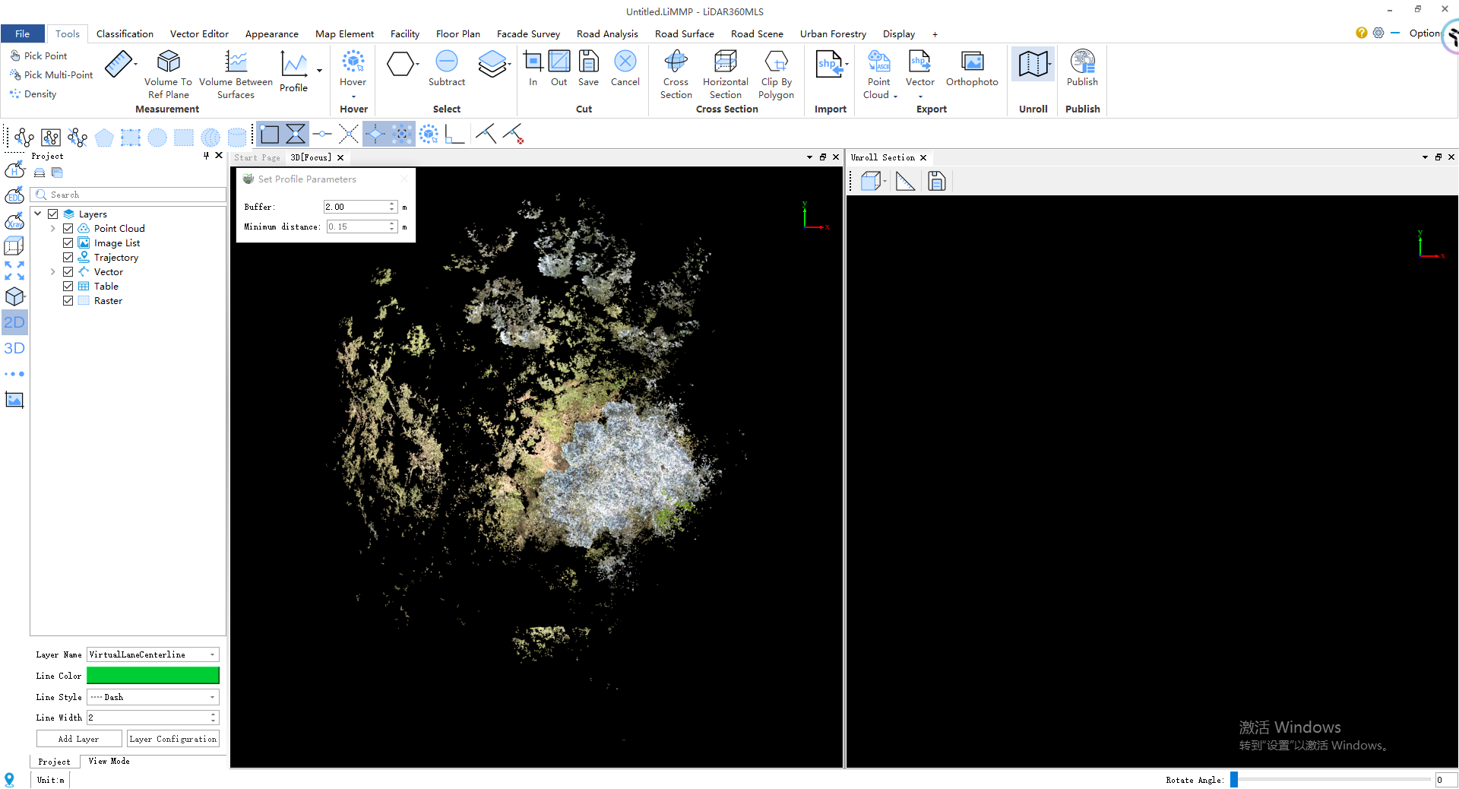Open the help question mark icon
Viewport: 1459px width, 789px height.
point(1361,33)
